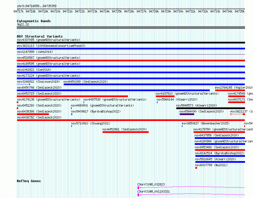The height and width of the screenshot is (198, 253).
Task: Select the esv3621113 1000Genomes variant label
Action: click(x=51, y=46)
